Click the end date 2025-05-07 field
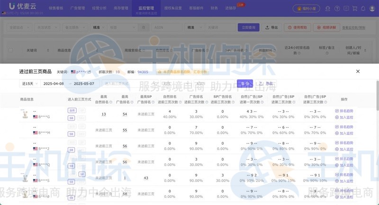 pos(84,84)
